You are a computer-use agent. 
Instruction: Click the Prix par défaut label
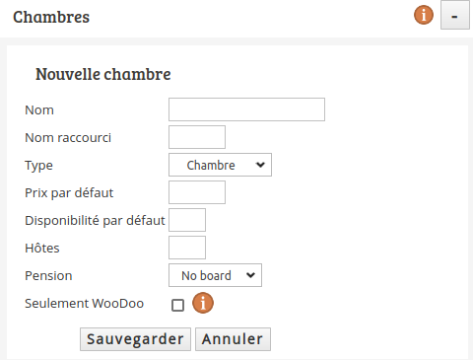point(69,193)
